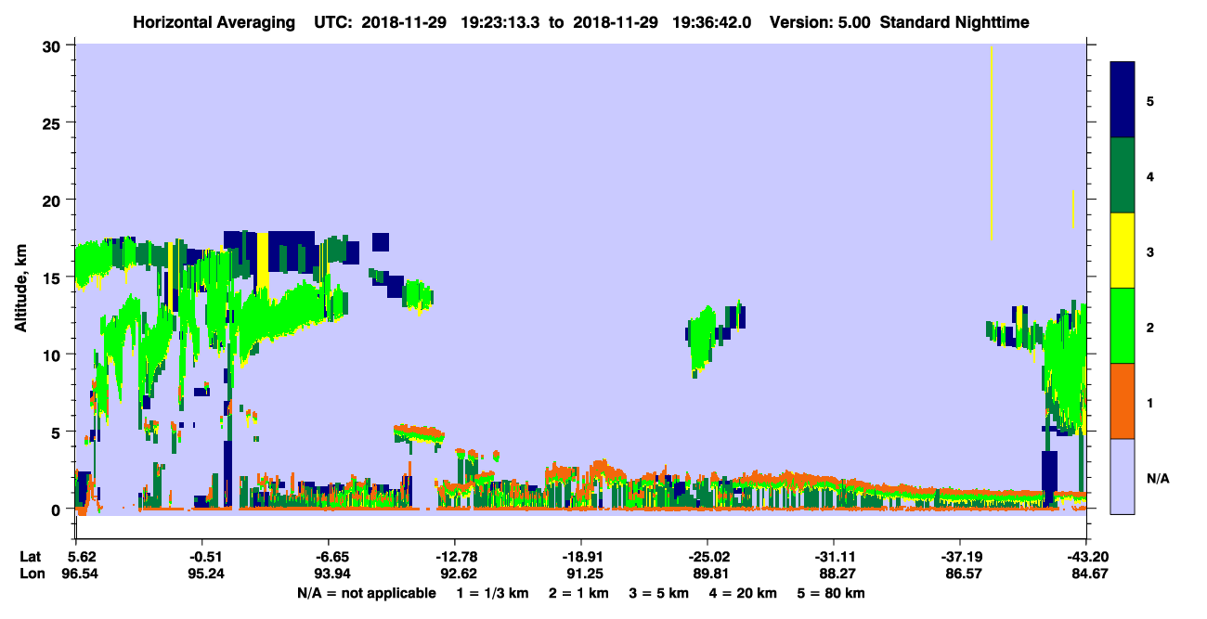Click latitude value -6.65
Viewport: 1207px width, 619px height.
pyautogui.click(x=331, y=557)
